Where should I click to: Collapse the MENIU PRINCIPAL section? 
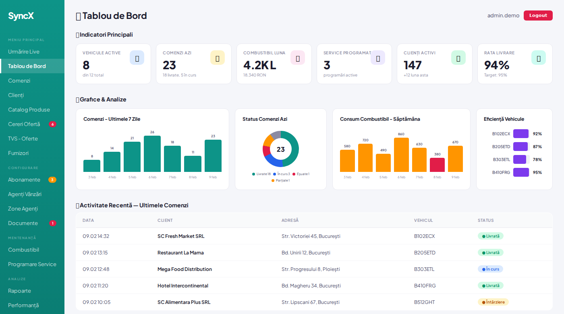[x=25, y=40]
